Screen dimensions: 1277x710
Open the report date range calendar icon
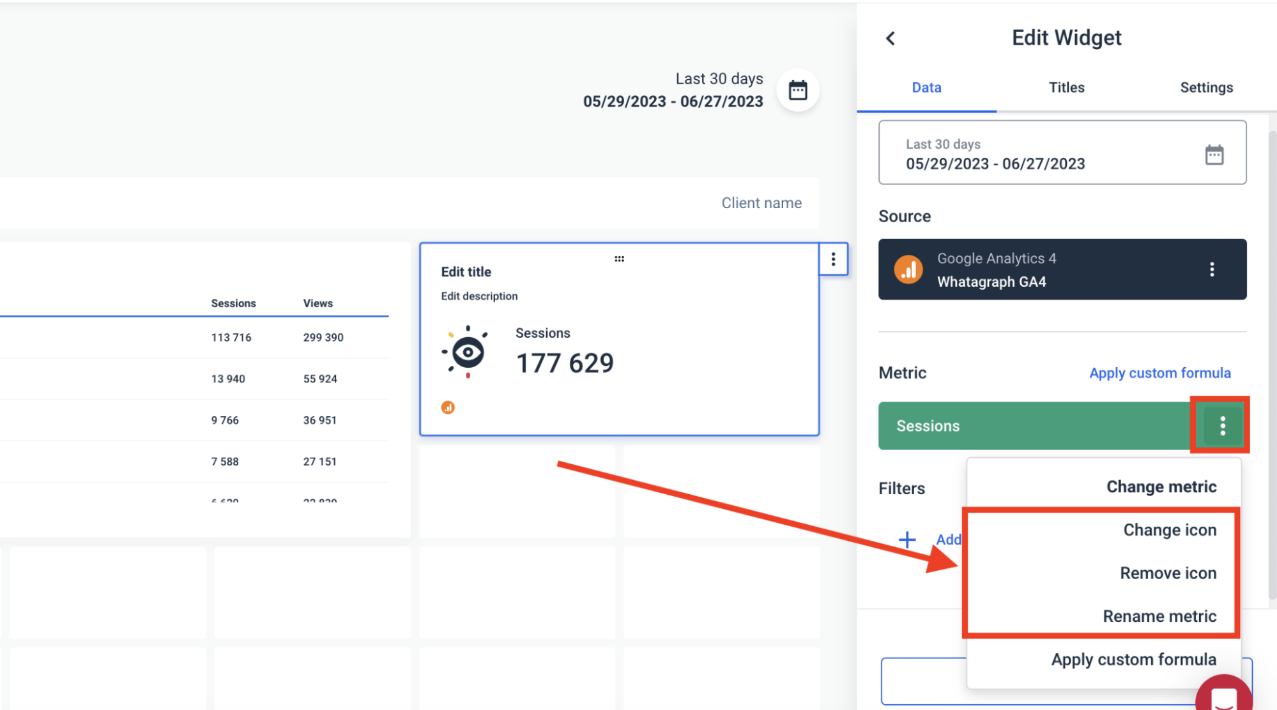tap(797, 90)
